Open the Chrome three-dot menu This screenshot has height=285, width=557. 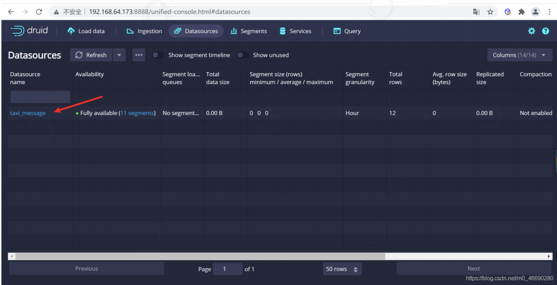click(550, 12)
